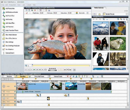Open the View menu
This screenshot has height=110, width=130.
pyautogui.click(x=19, y=5)
